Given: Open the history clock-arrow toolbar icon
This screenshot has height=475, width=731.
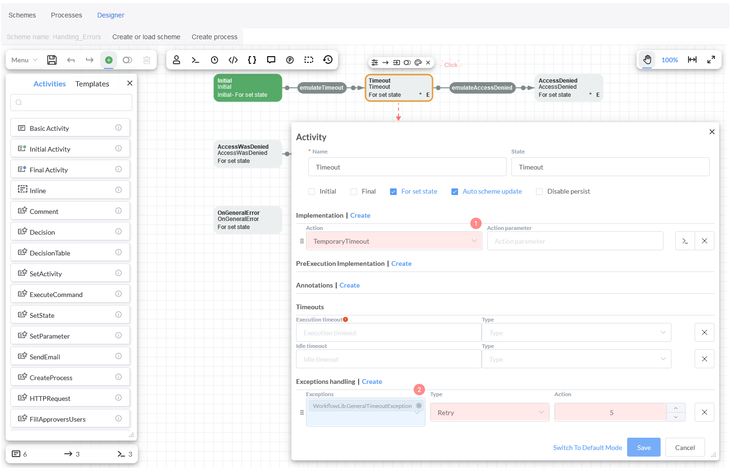Looking at the screenshot, I should (328, 59).
